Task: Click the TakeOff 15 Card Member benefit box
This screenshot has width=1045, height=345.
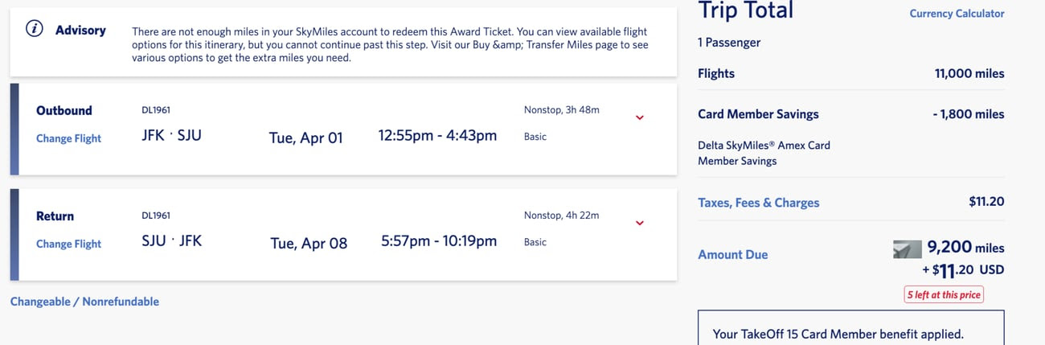Action: [850, 329]
